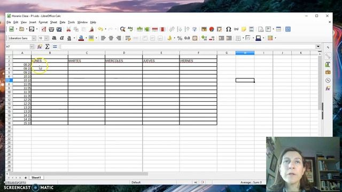The height and width of the screenshot is (192, 342).
Task: Open the Insert menu
Action: point(33,22)
